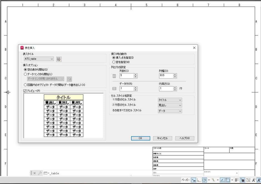
Task: Toggle the Lineweight display icon
Action: click(x=236, y=180)
